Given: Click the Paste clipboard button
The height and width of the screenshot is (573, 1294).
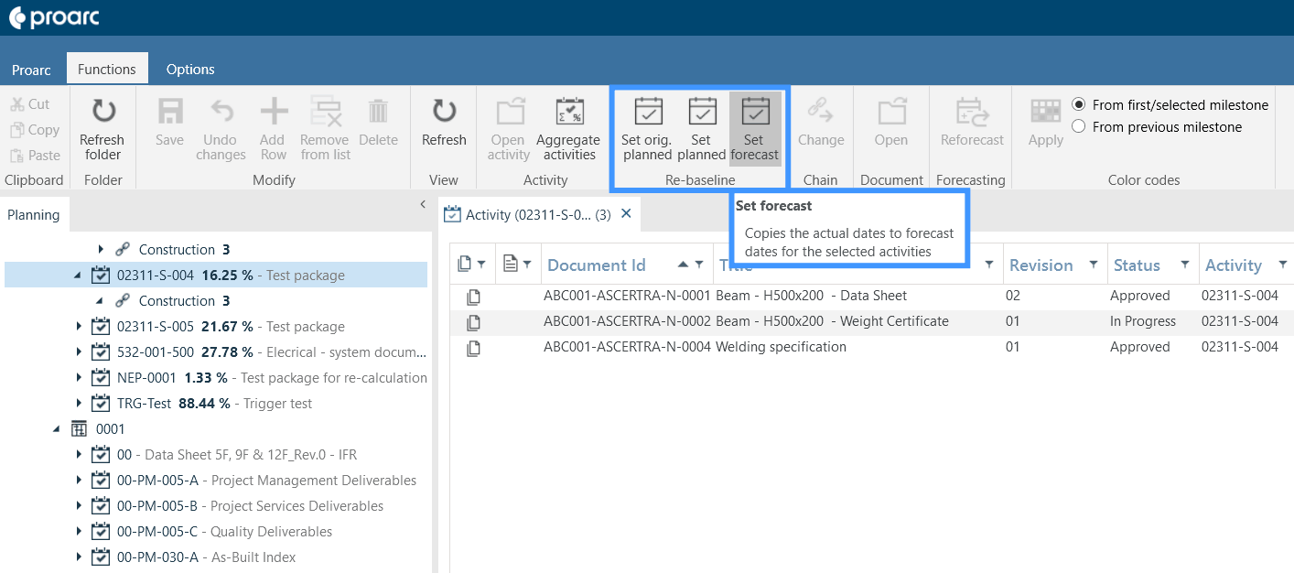Looking at the screenshot, I should point(35,156).
